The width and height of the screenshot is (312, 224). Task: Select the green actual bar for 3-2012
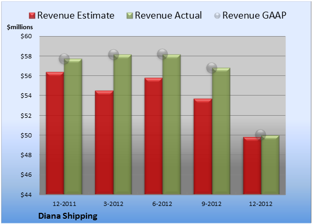click(x=123, y=124)
